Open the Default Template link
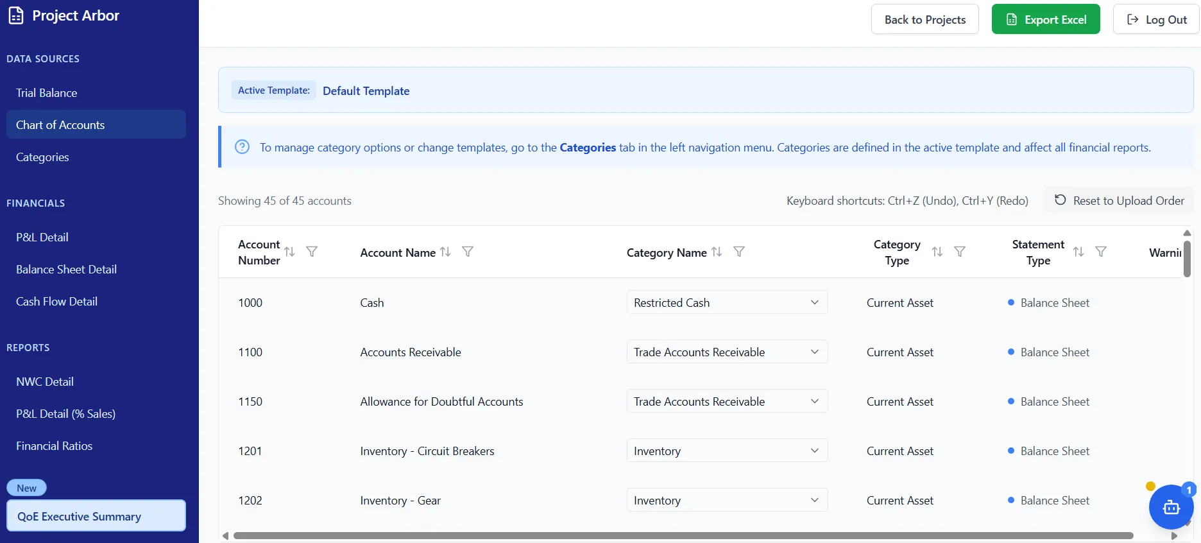This screenshot has height=543, width=1201. click(x=366, y=91)
